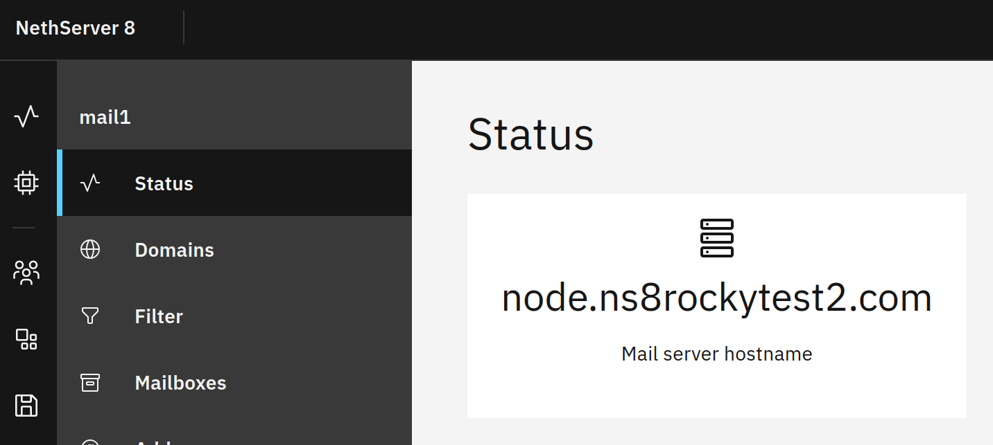Click the funnel icon beside Filter
Viewport: 993px width, 445px height.
coord(90,316)
